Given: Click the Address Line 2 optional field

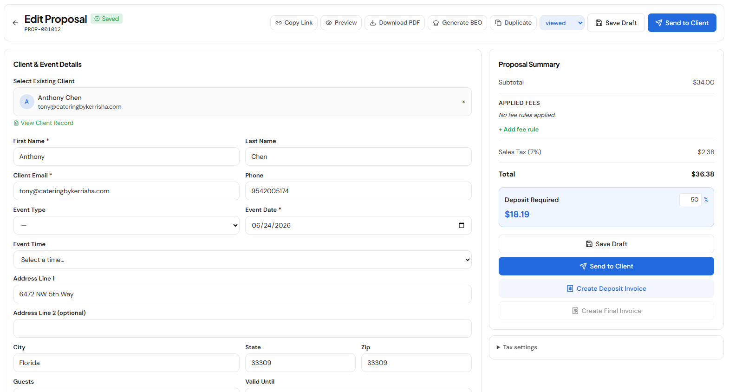Looking at the screenshot, I should pos(242,328).
